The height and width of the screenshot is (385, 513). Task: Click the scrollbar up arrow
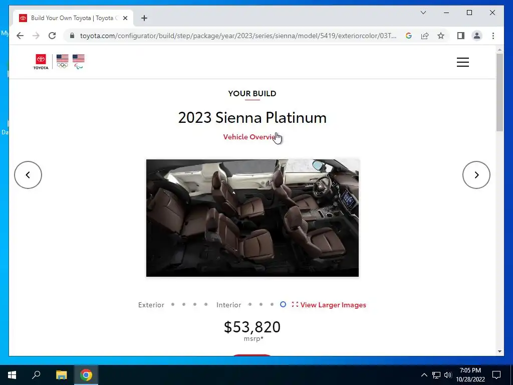click(499, 50)
